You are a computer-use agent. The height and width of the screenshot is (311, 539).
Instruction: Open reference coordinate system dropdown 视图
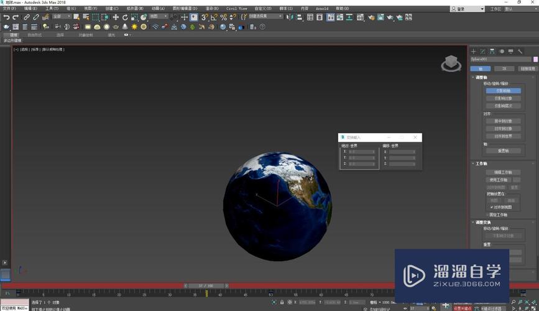(x=159, y=17)
